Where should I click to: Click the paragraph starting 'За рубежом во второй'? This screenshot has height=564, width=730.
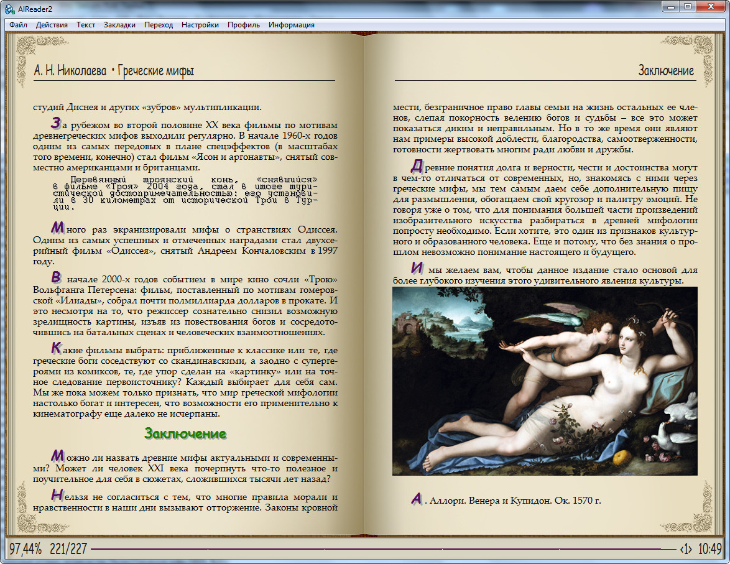185,145
